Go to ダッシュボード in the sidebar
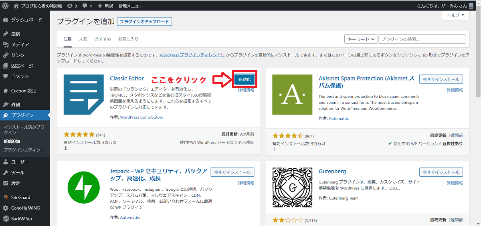This screenshot has width=481, height=226. point(25,20)
